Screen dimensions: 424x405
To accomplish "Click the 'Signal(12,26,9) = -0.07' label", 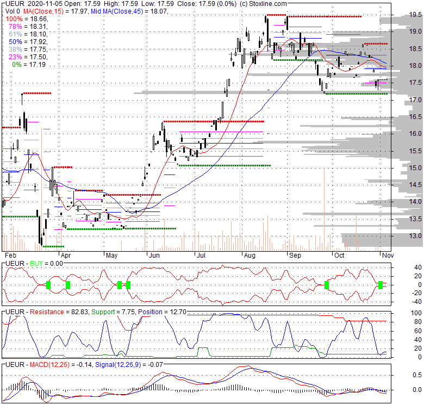I will coord(129,365).
